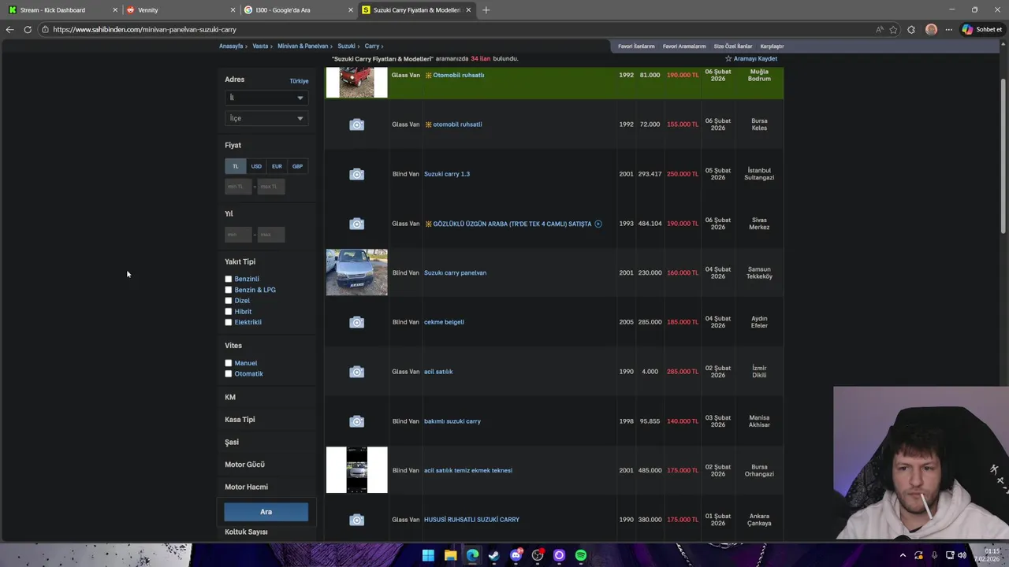The image size is (1009, 567).
Task: Select the GBP currency button
Action: (297, 166)
